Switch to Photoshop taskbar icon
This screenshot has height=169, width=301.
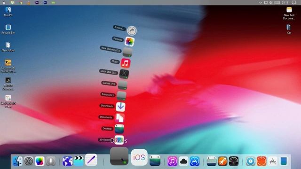tap(45, 2)
